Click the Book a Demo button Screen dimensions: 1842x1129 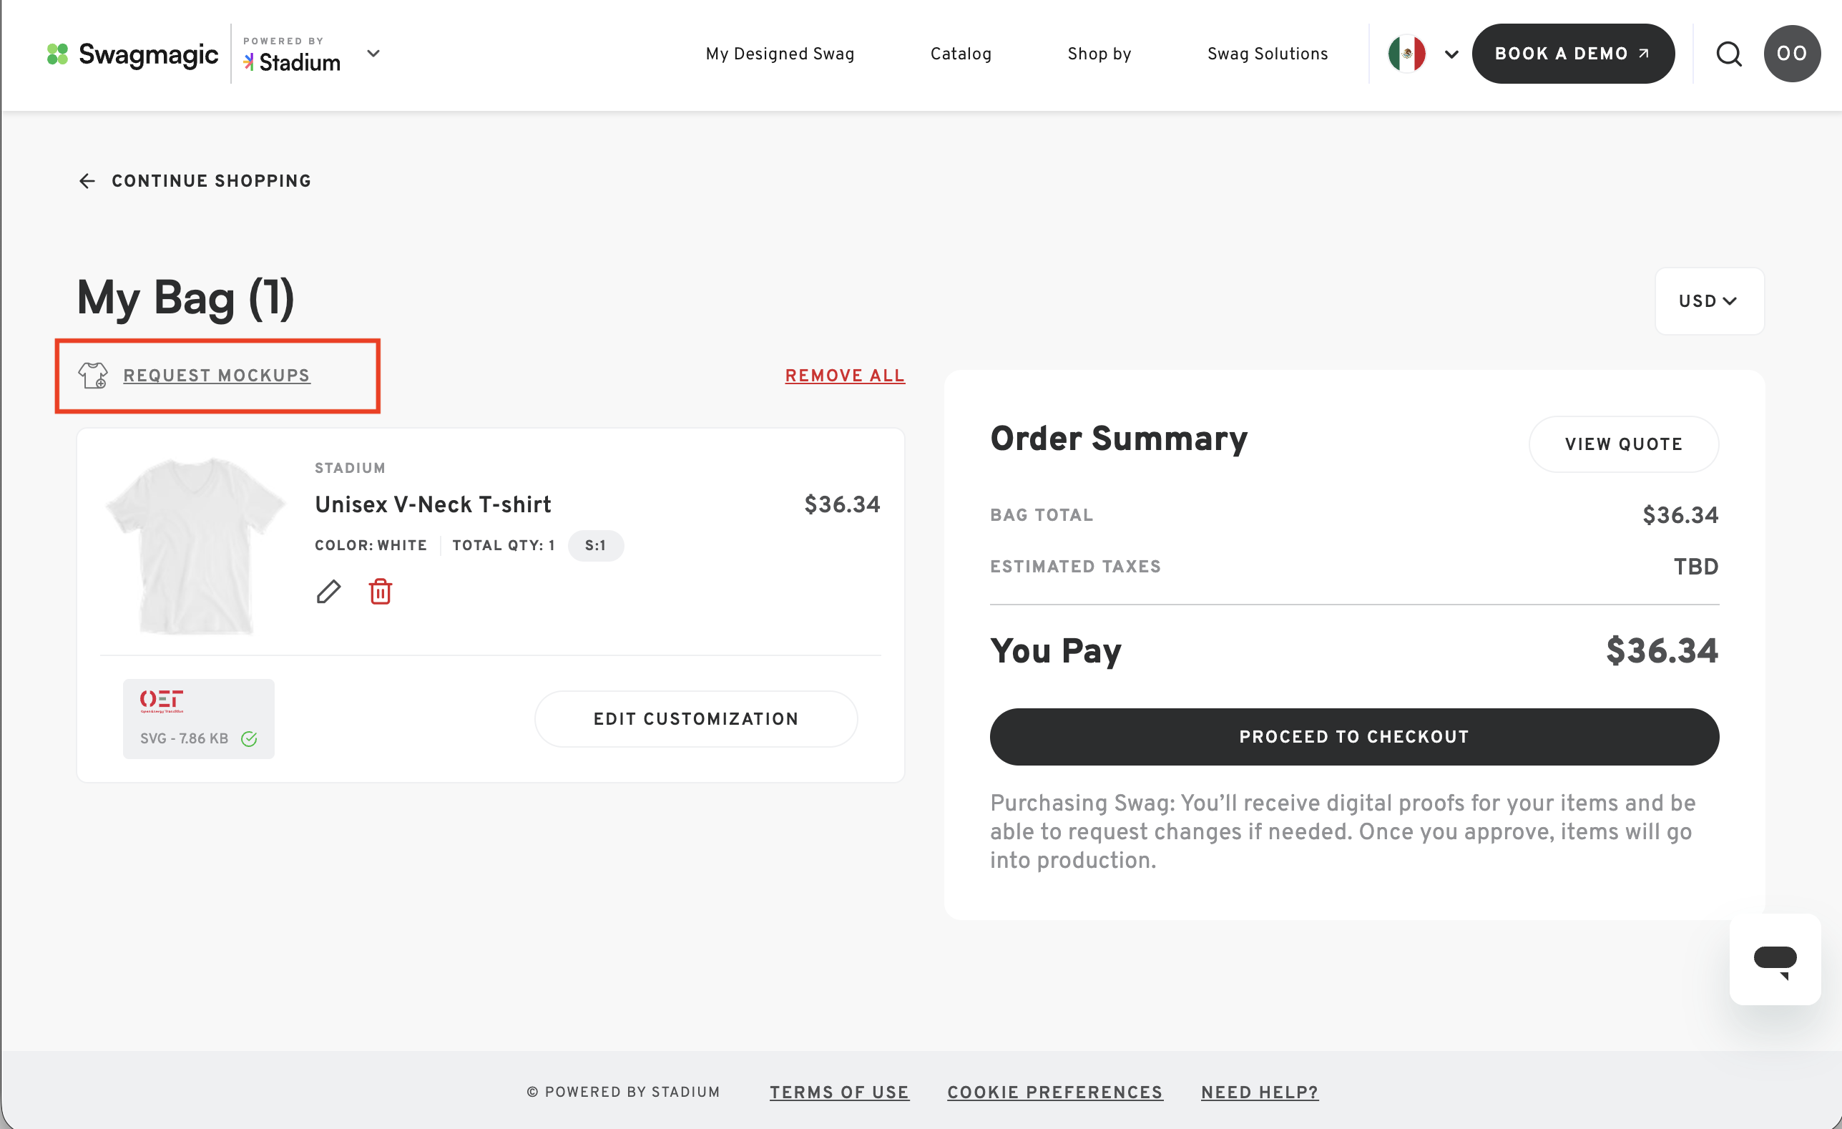coord(1573,54)
